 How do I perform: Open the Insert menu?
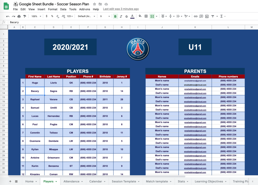point(41,9)
